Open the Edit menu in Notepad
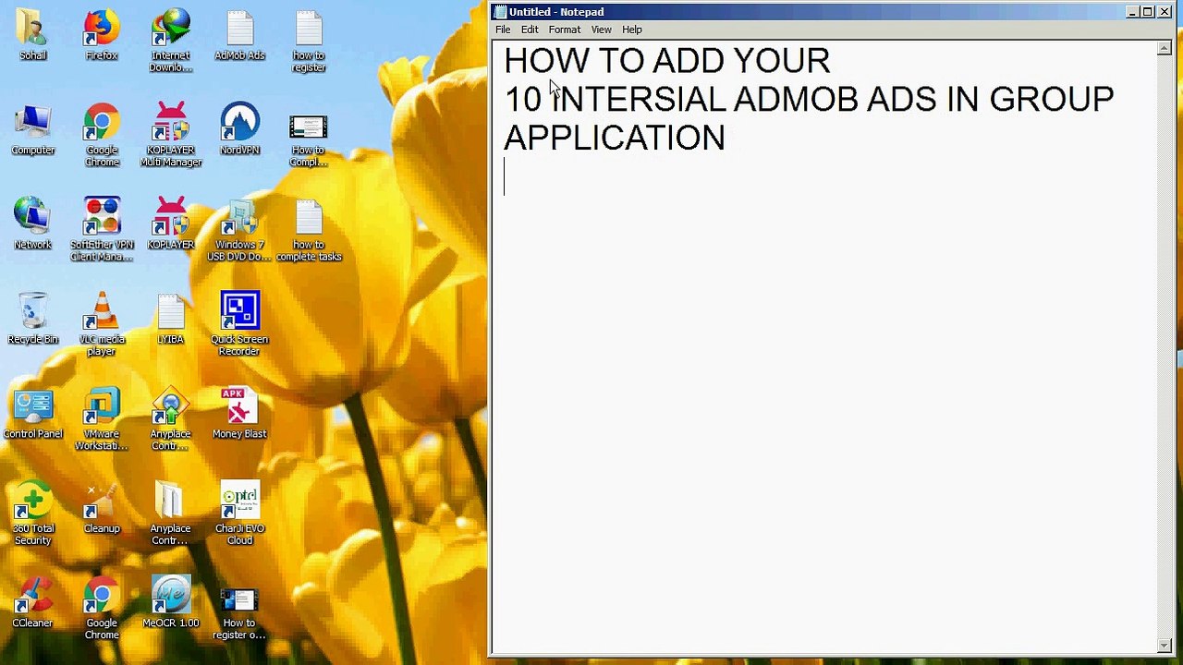This screenshot has width=1183, height=665. pos(530,30)
